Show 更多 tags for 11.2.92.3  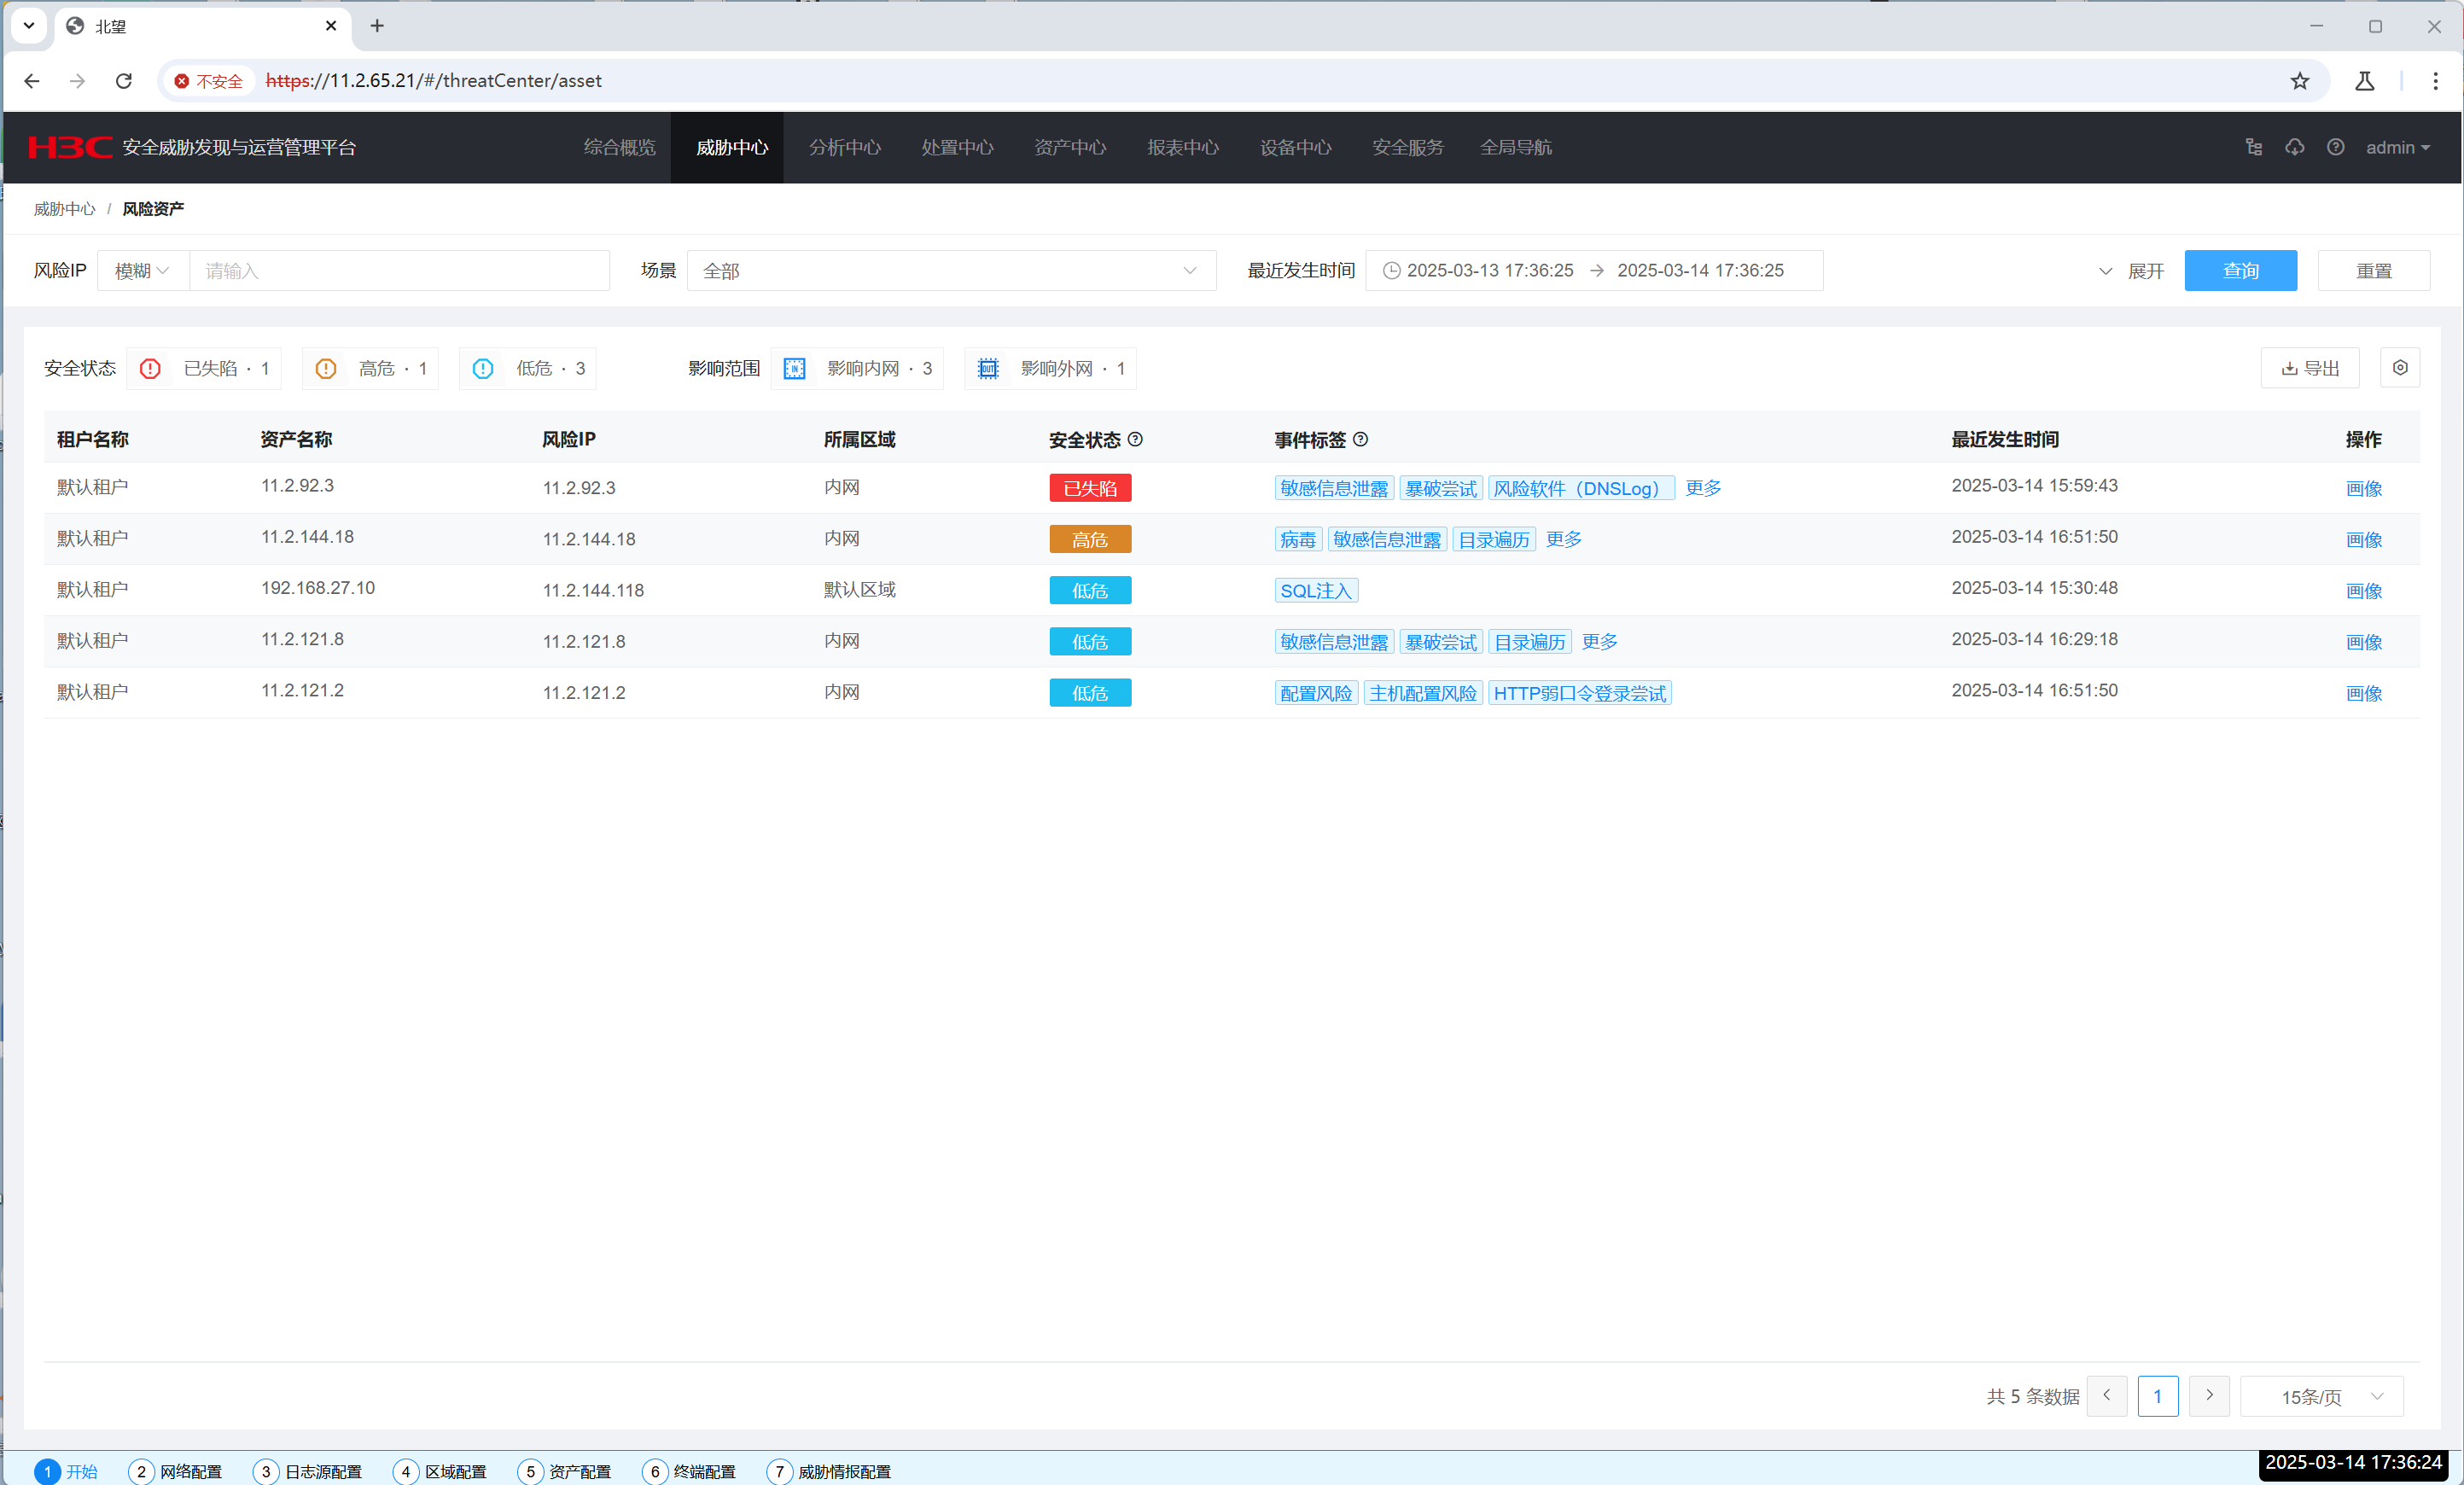(1703, 488)
